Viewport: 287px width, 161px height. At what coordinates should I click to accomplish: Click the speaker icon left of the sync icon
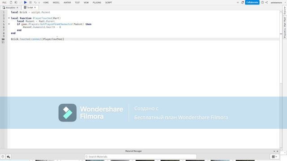coord(238,3)
